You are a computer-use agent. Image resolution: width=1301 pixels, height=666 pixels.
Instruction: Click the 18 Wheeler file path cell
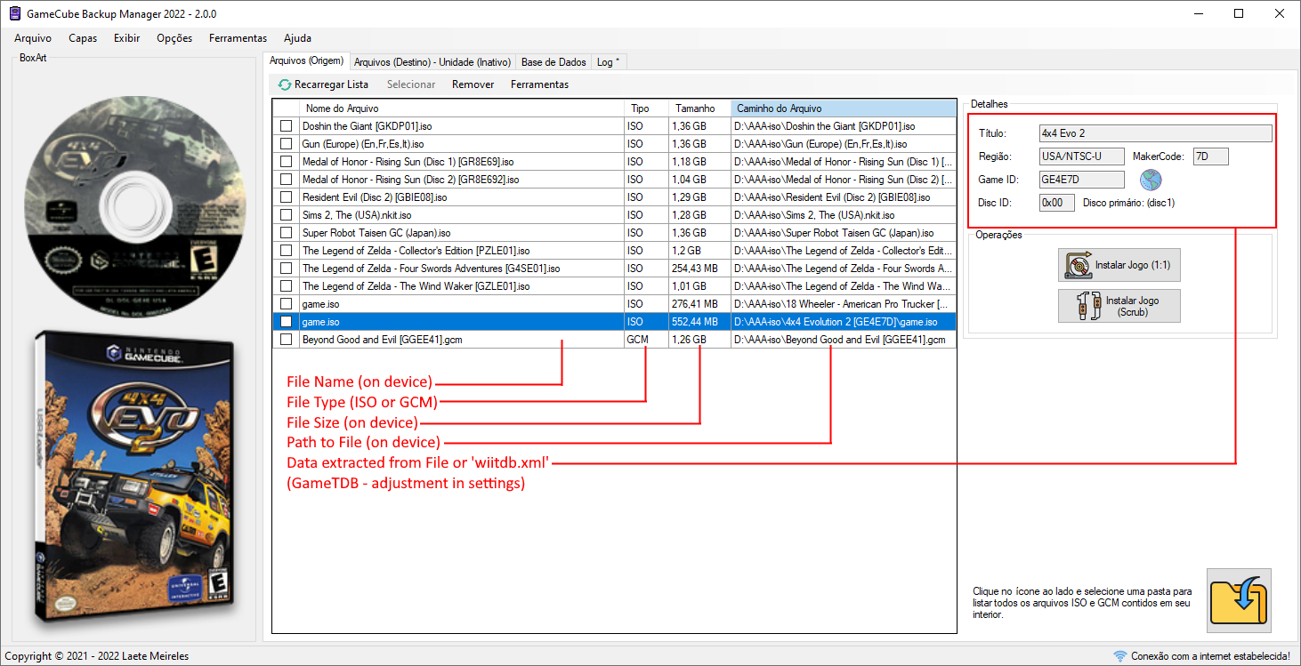(844, 304)
